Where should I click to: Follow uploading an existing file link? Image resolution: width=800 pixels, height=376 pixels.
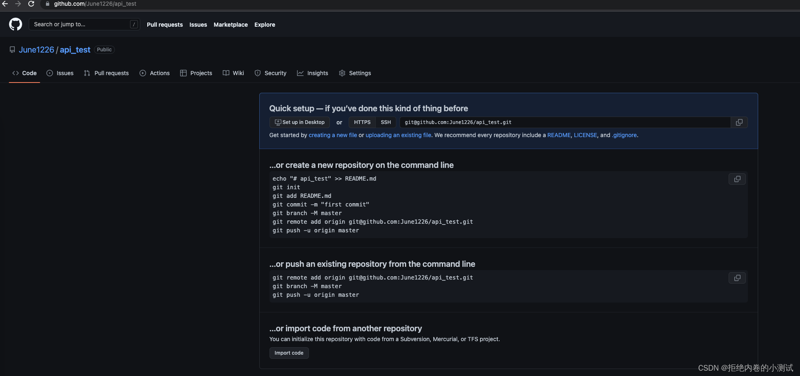[398, 135]
